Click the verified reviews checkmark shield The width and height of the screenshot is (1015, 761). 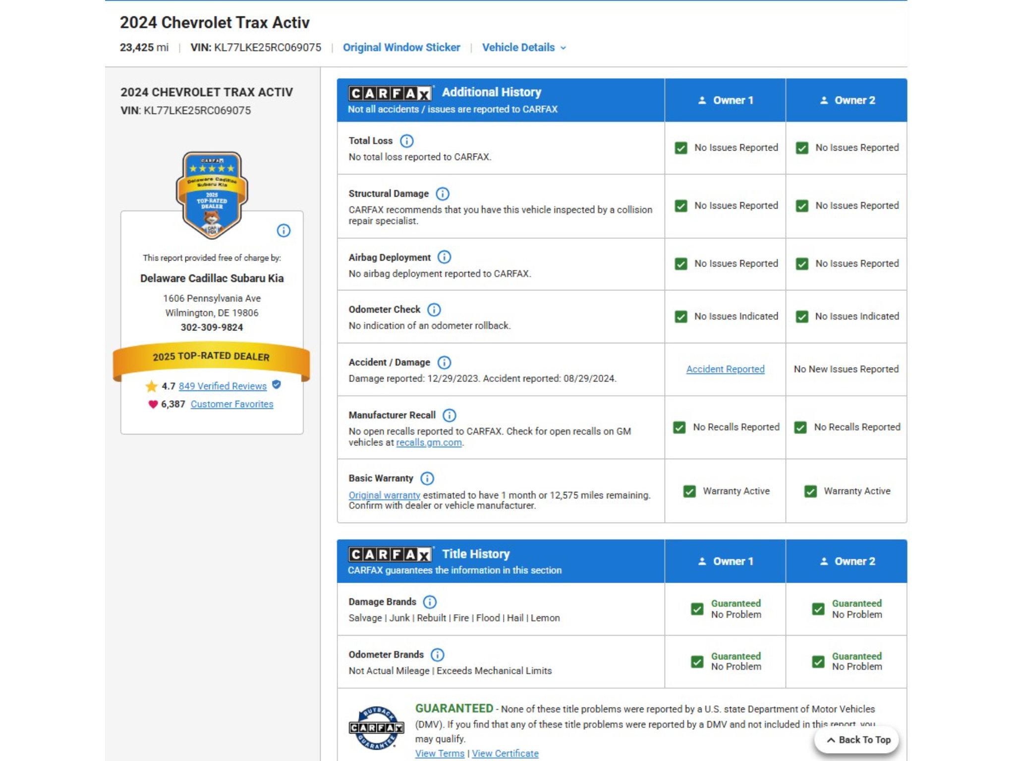pyautogui.click(x=277, y=384)
